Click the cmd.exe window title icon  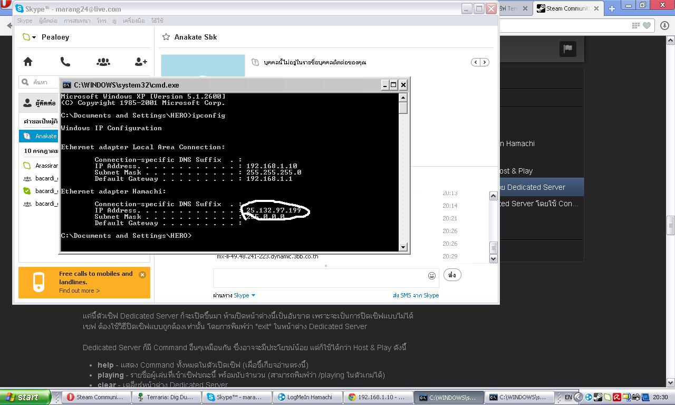point(67,85)
